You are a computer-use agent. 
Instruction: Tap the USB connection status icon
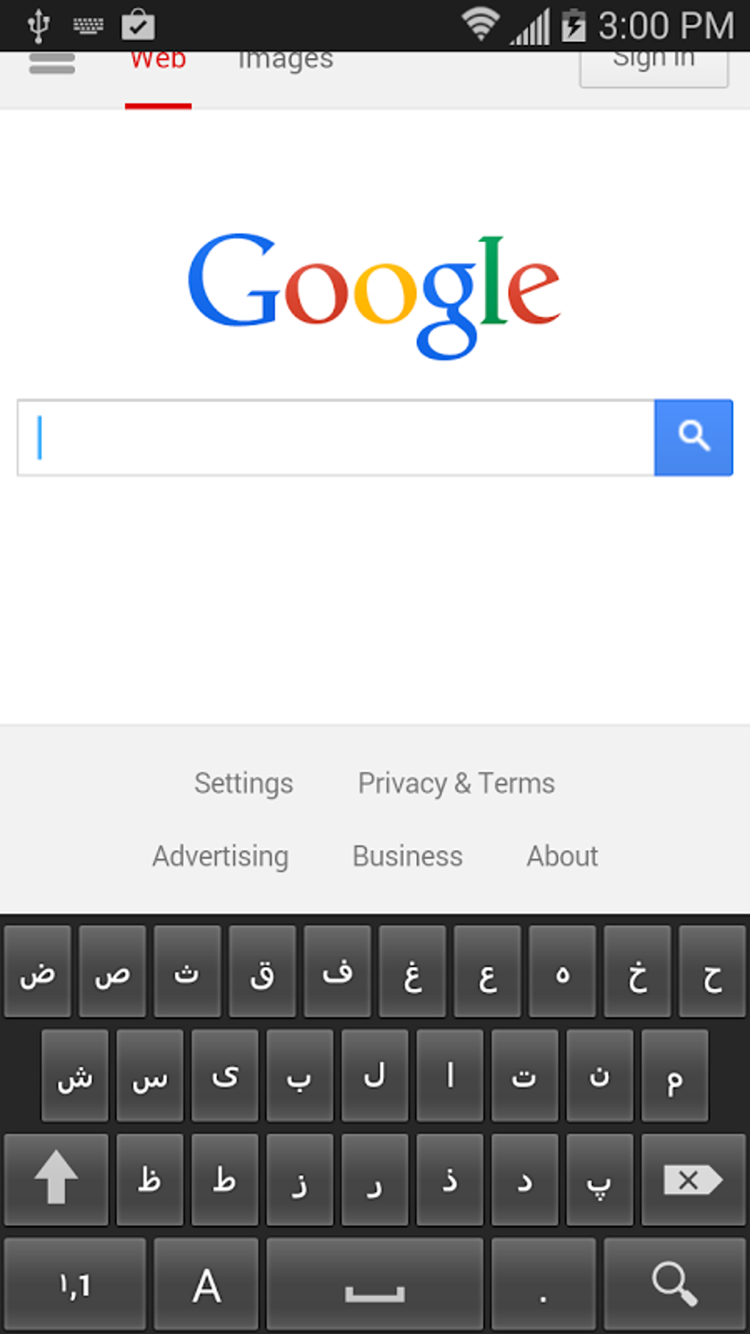click(38, 26)
